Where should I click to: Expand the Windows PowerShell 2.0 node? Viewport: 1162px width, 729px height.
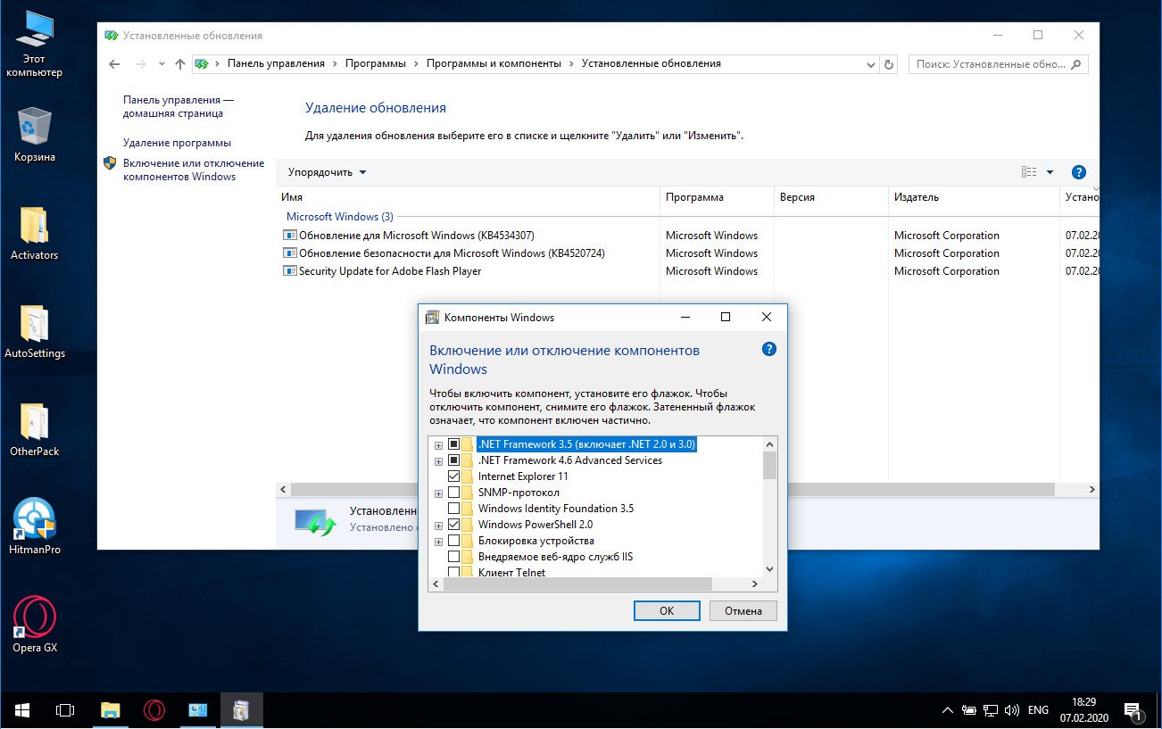pos(438,526)
